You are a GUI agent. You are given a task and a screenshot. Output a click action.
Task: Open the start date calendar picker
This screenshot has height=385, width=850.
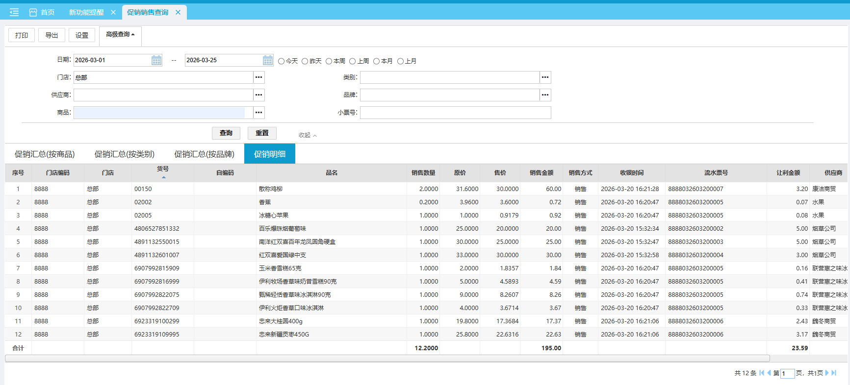(x=156, y=60)
